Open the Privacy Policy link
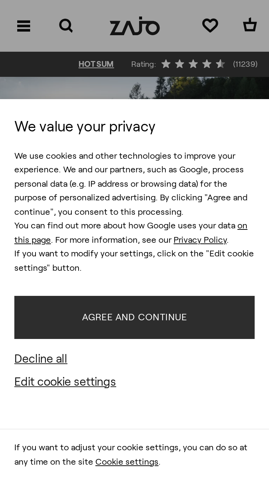 200,240
